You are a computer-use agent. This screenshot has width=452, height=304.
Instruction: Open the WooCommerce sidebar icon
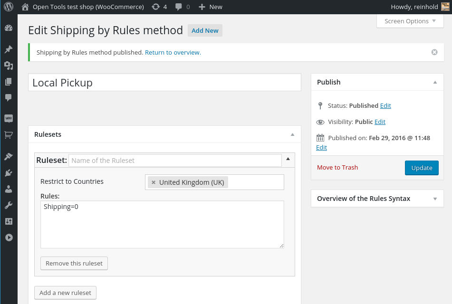(8, 118)
